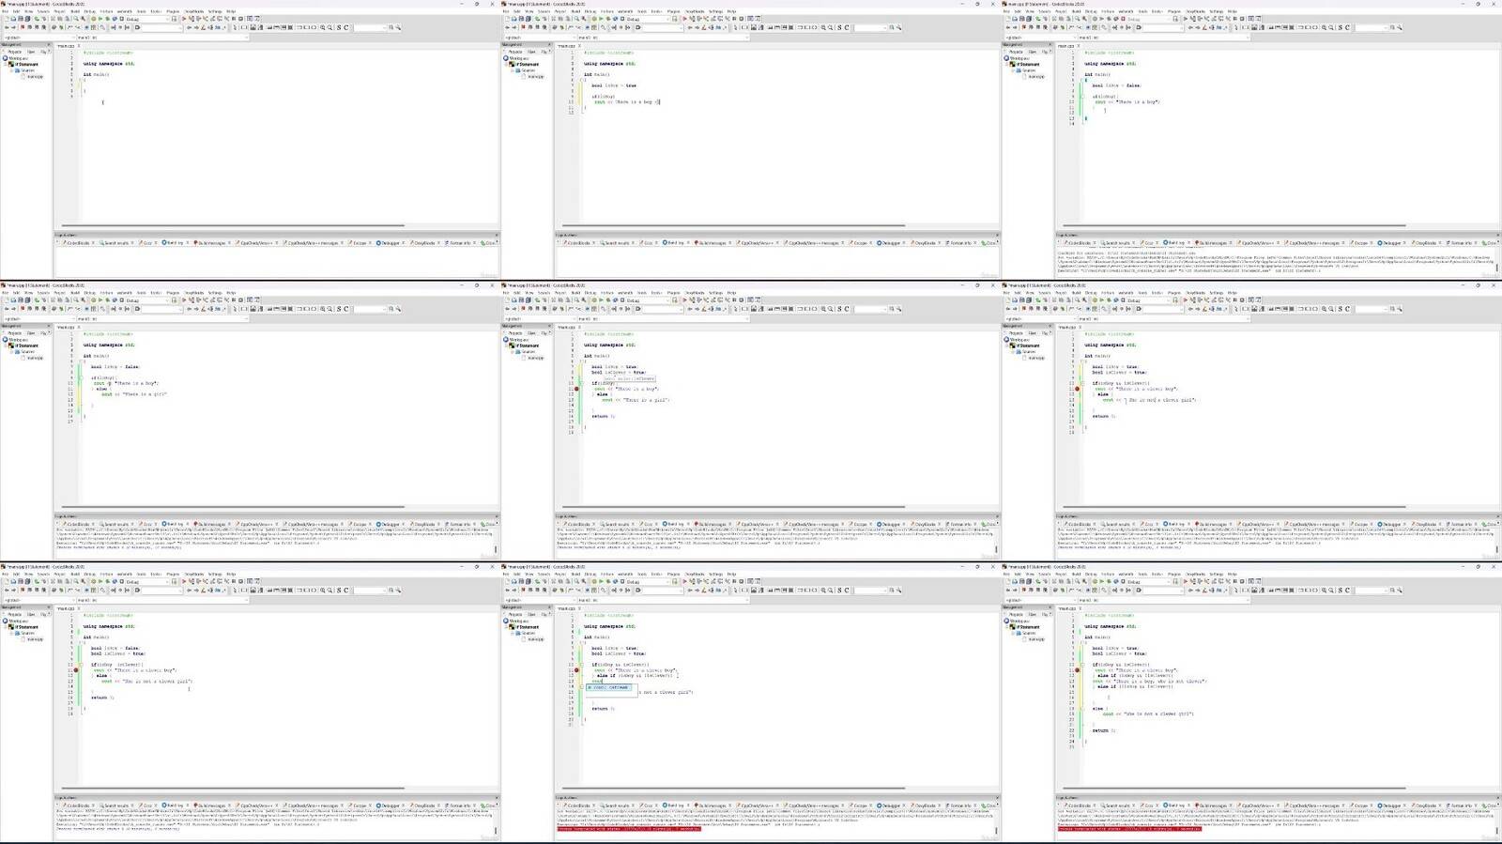Open the Settings menu in the center window
This screenshot has height=844, width=1502.
pyautogui.click(x=715, y=293)
